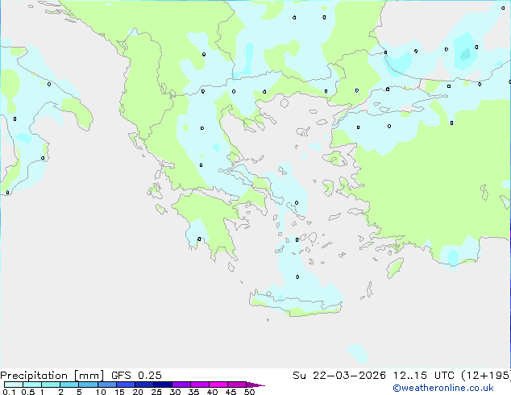Click legend scale value '0.1'
The image size is (511, 395).
click(x=9, y=392)
